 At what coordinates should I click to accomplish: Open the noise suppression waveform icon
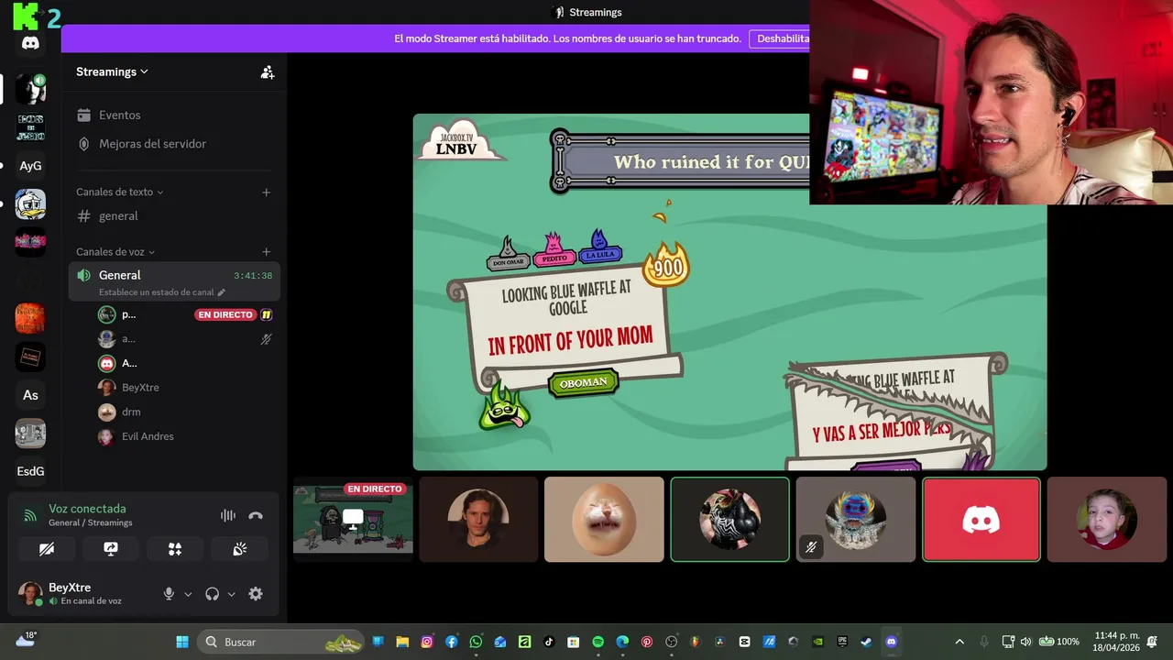[228, 515]
